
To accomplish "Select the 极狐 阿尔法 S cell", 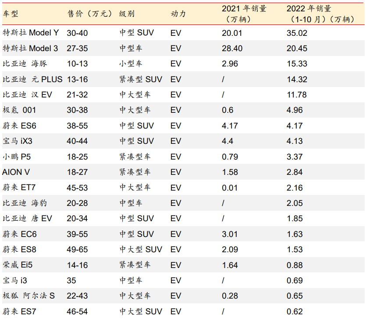I will (x=29, y=296).
